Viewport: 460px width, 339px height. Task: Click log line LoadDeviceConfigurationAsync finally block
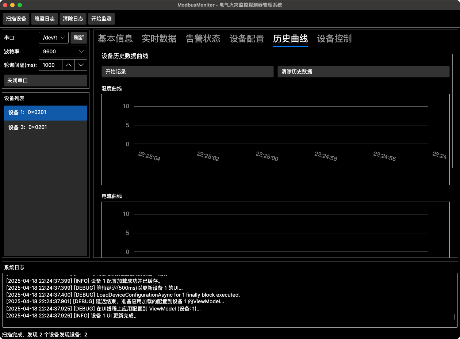[x=123, y=295]
